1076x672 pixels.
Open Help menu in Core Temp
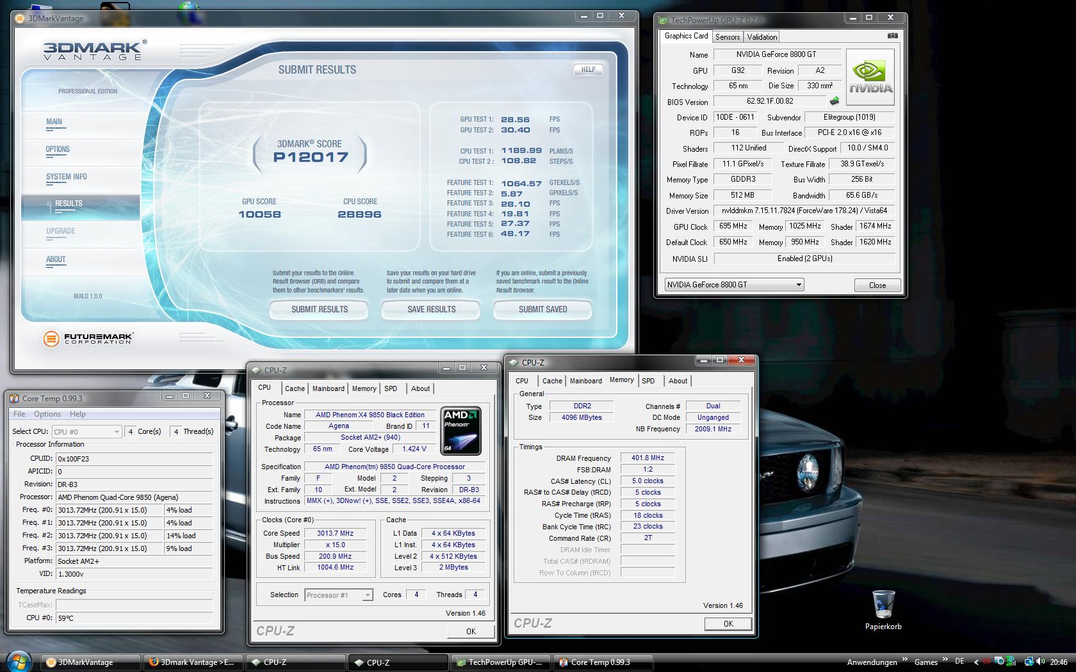(77, 414)
